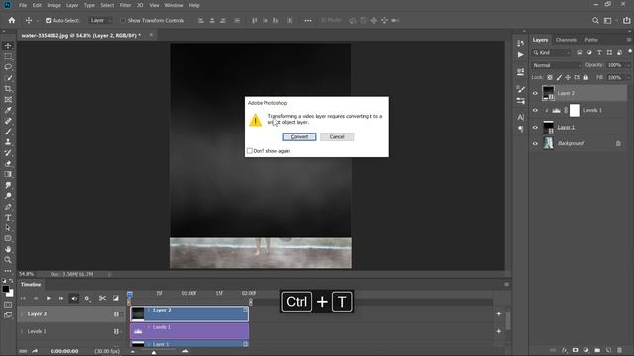Viewport: 634px width, 356px height.
Task: Select the Move tool
Action: [x=8, y=45]
